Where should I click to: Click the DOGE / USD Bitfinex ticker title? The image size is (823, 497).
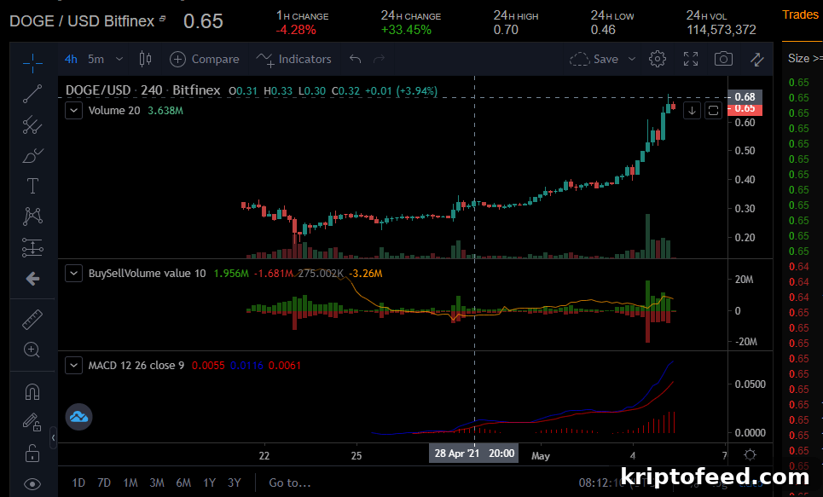(x=82, y=21)
